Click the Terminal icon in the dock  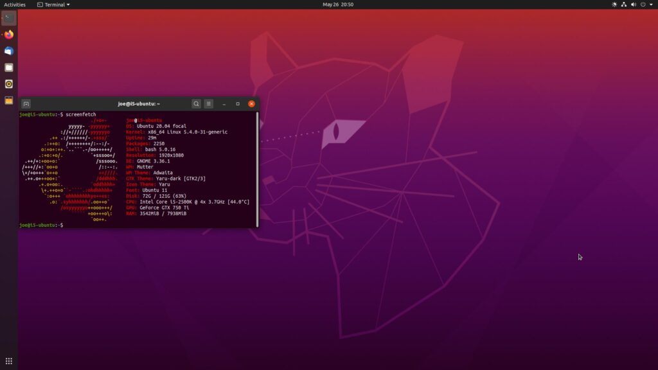pyautogui.click(x=9, y=18)
